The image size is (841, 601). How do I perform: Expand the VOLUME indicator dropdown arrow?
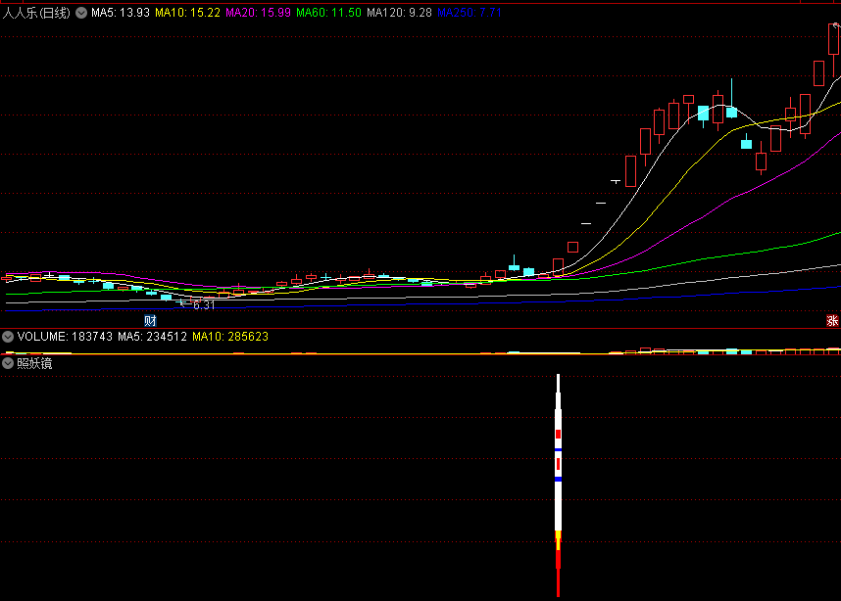pyautogui.click(x=8, y=337)
